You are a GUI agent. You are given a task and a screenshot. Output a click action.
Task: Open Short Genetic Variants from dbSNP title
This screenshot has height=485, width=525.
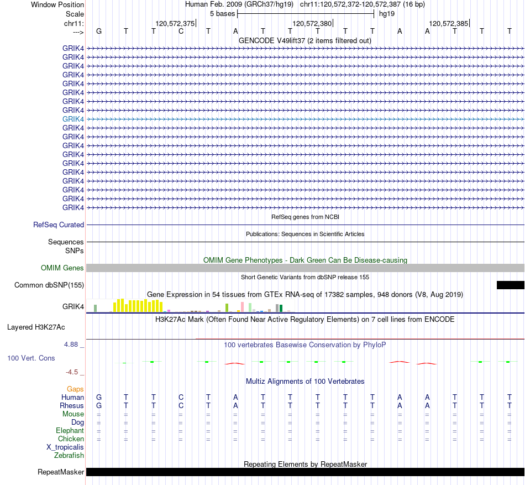305,277
